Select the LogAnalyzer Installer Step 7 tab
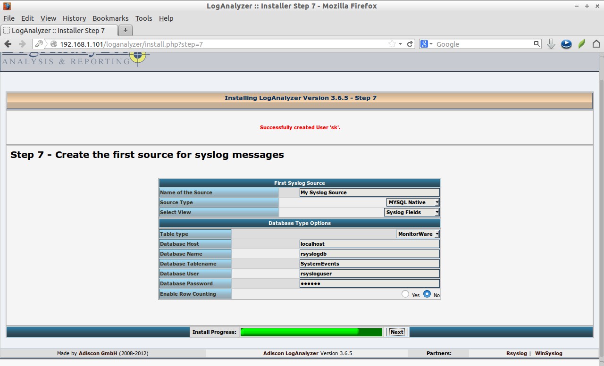Viewport: 604px width, 366px height. pyautogui.click(x=59, y=30)
